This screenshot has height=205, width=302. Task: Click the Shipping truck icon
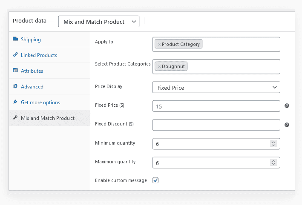(x=15, y=40)
